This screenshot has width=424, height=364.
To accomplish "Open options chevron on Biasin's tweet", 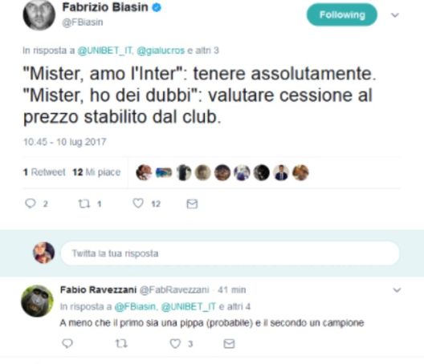I will (395, 15).
